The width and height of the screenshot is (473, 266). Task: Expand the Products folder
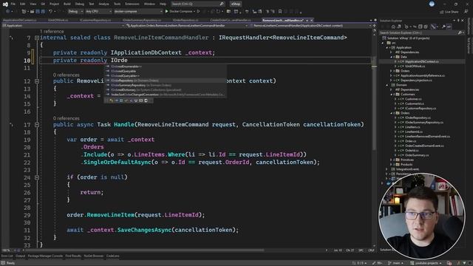pos(391,165)
